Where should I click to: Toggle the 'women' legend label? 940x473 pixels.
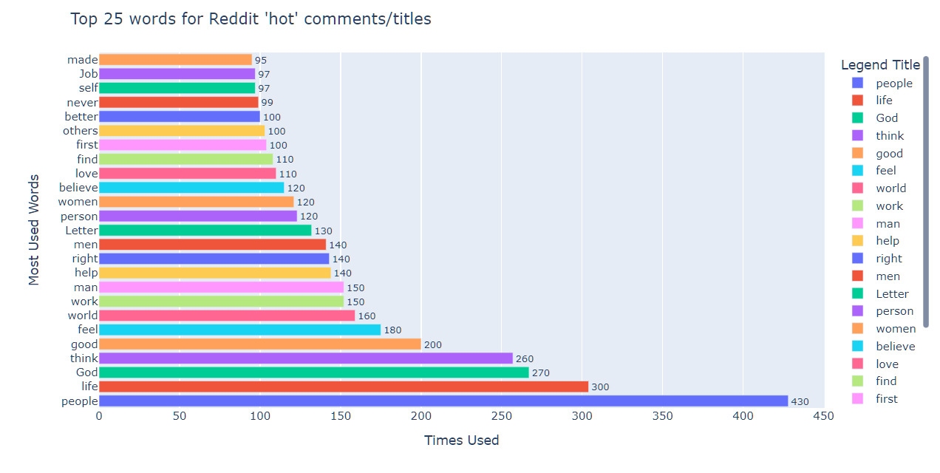[x=895, y=329]
